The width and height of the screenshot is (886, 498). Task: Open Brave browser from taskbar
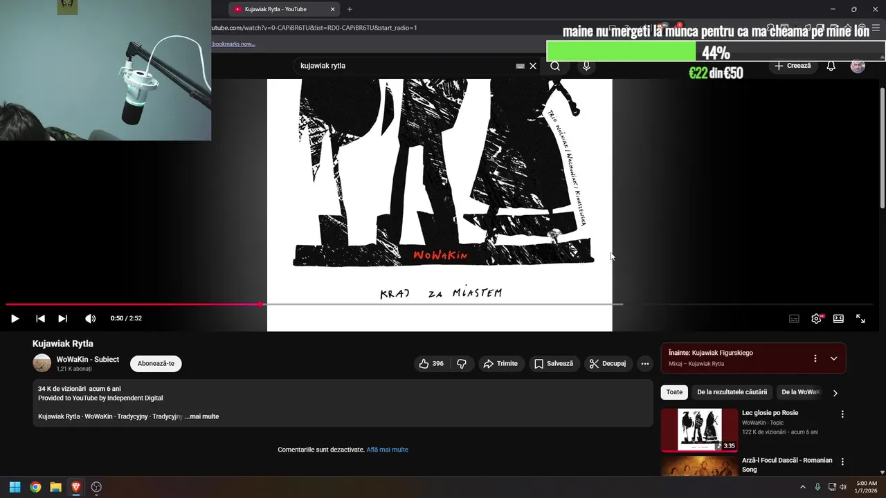pos(76,487)
